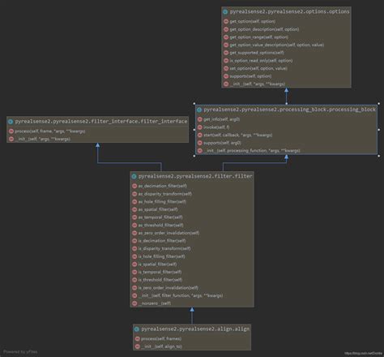The height and width of the screenshot is (357, 384).
Task: Click the method icon beside invoke(self, f)
Action: (x=200, y=127)
